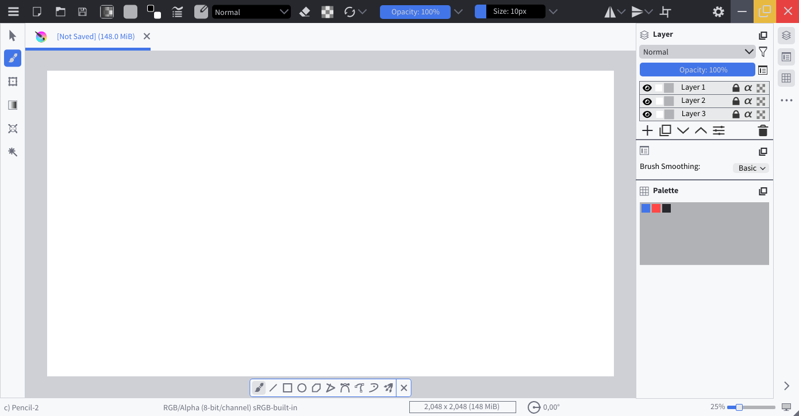Screen dimensions: 799x416
Task: Choose the bezier curve tool in the floating toolbar
Action: [345, 388]
